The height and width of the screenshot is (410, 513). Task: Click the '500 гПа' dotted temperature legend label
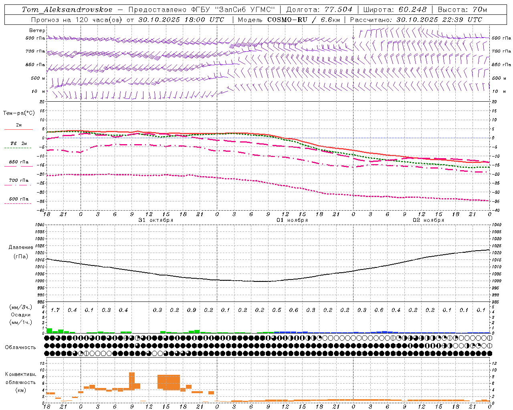click(19, 199)
